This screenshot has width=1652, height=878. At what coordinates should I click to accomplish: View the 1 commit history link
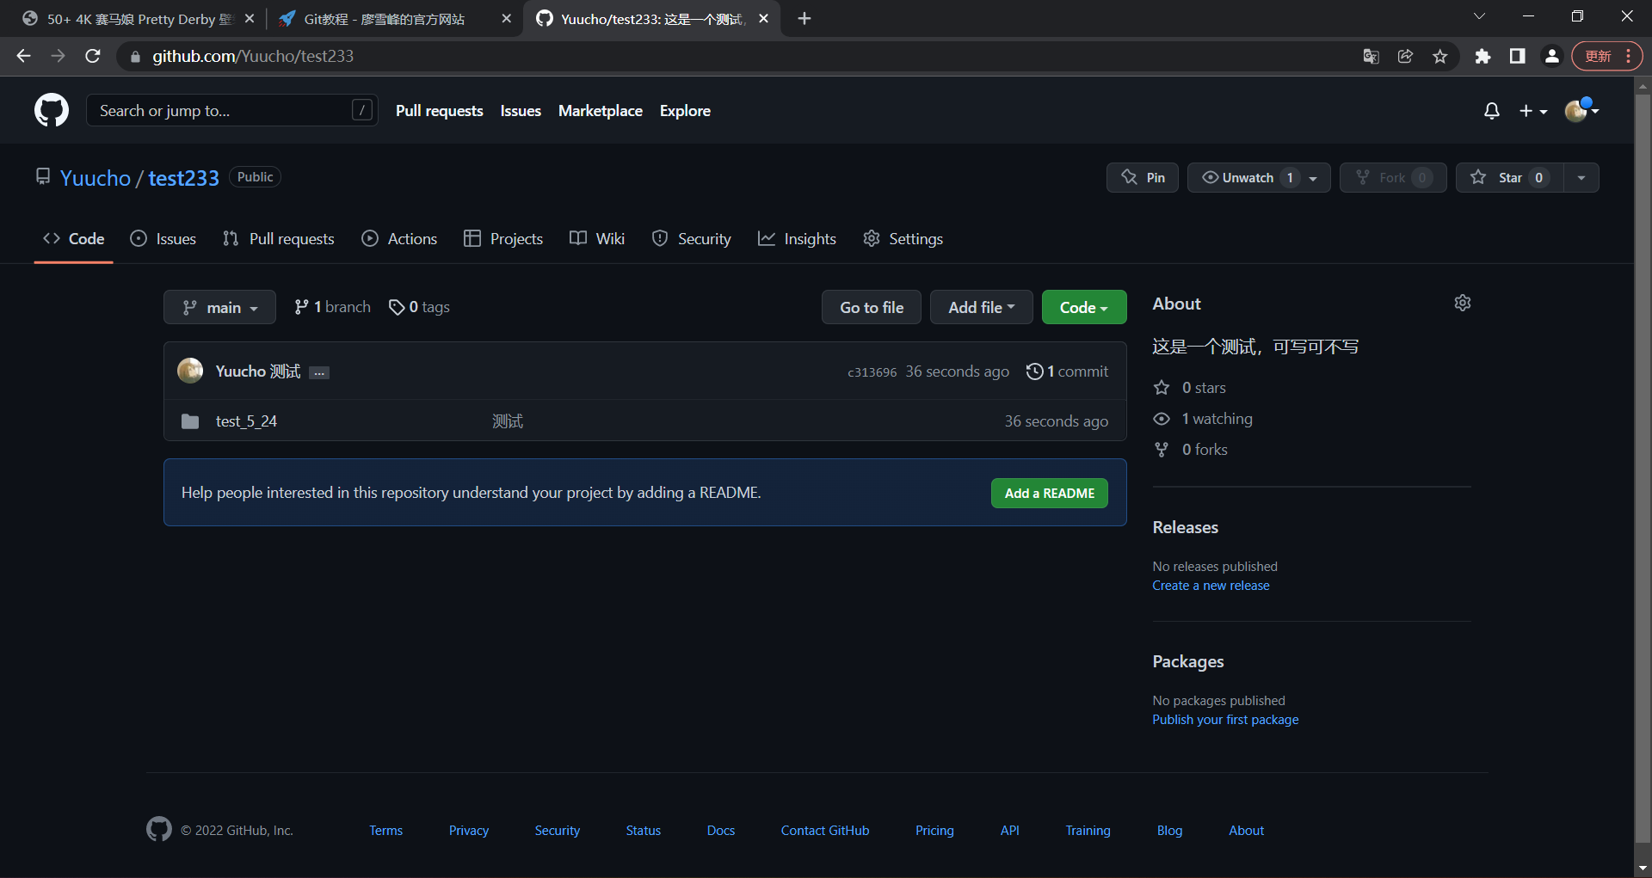pyautogui.click(x=1067, y=371)
